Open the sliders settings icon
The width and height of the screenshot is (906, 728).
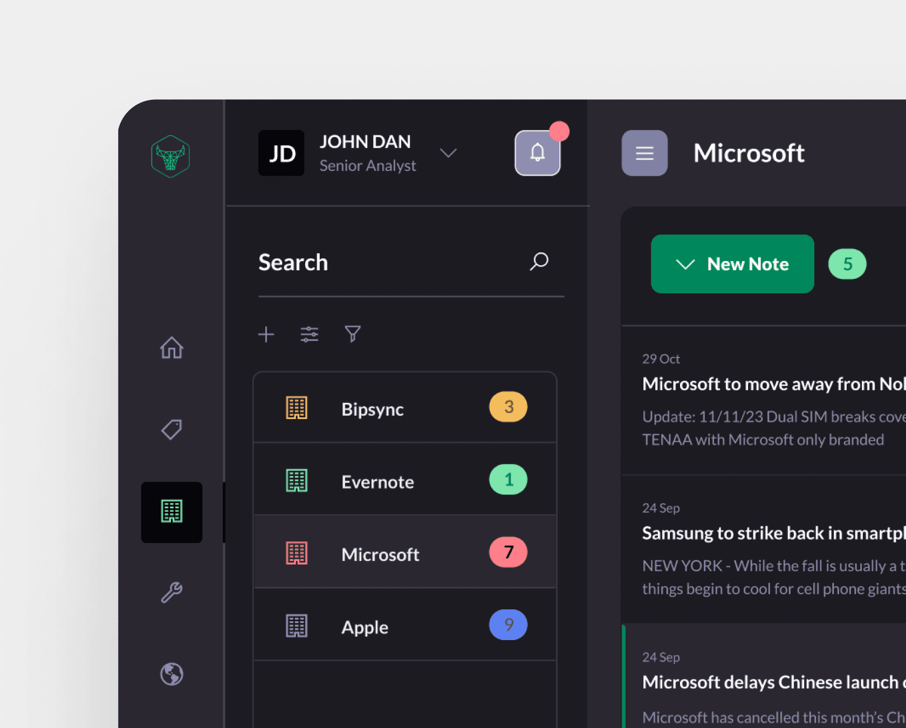pos(310,334)
